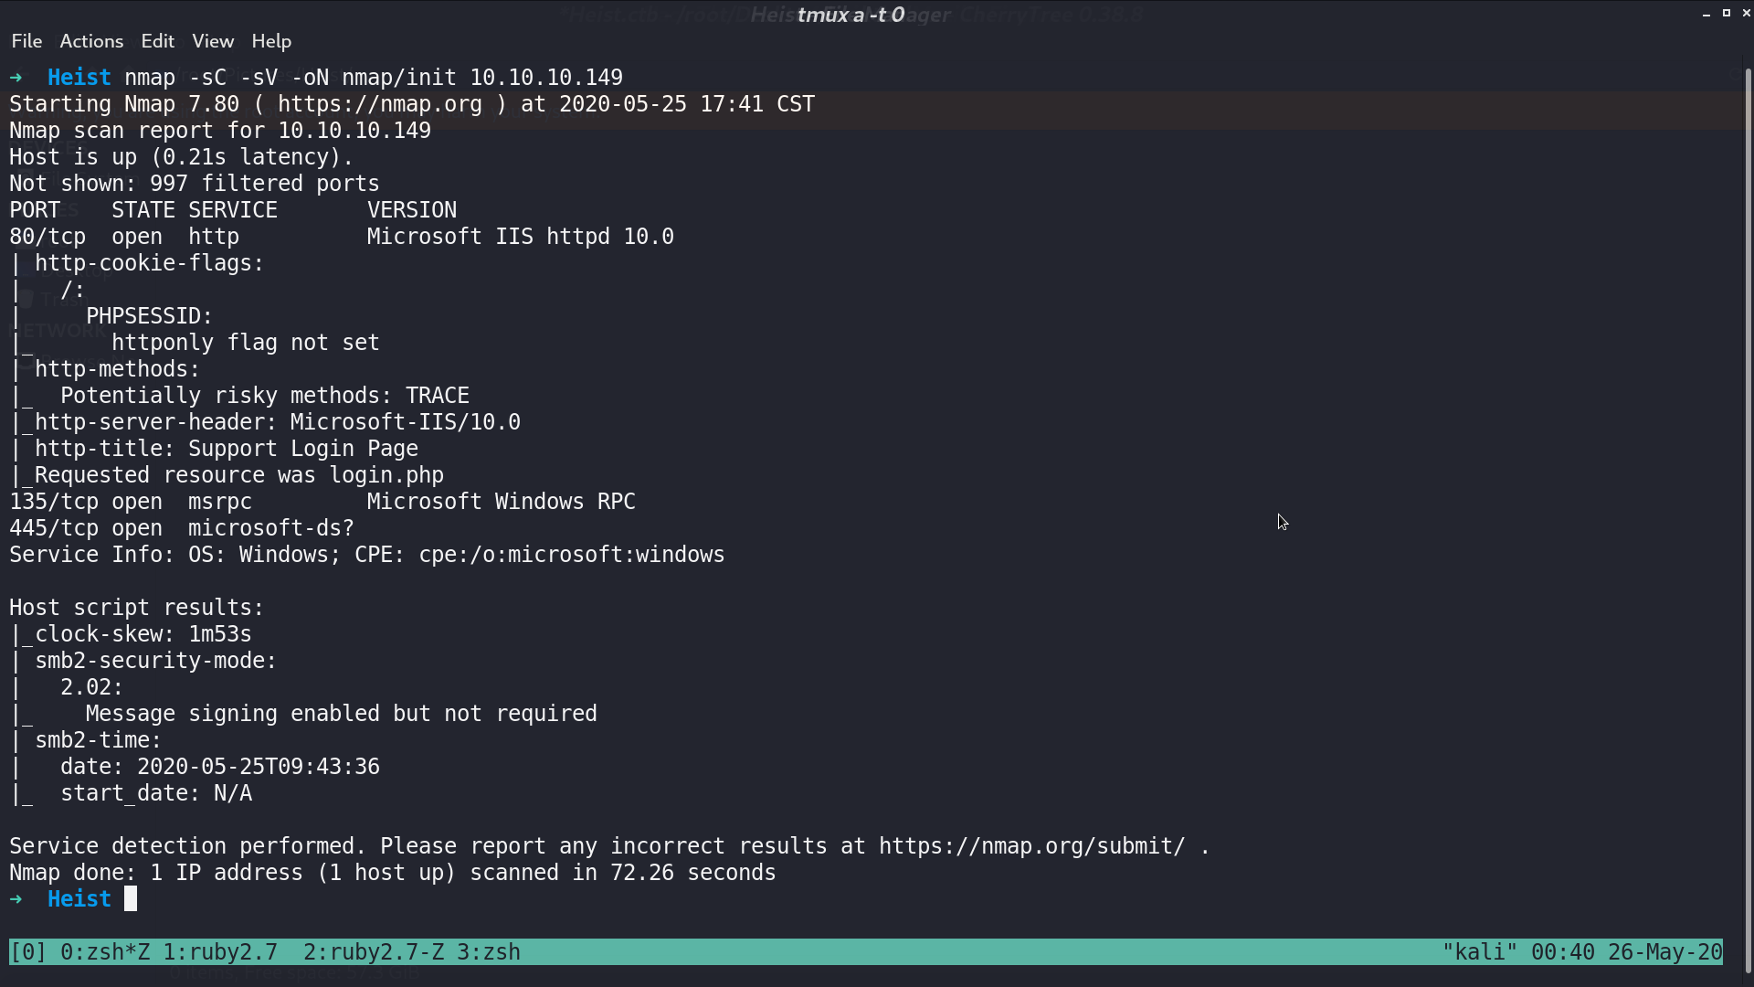Close the terminal window
Screen dimensions: 1754x987
(1746, 13)
